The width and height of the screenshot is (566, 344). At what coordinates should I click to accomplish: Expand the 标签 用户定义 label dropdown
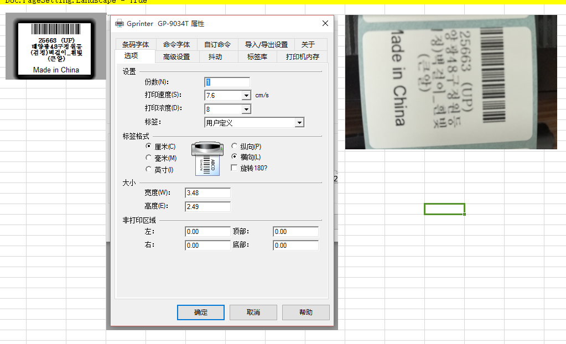click(x=299, y=123)
